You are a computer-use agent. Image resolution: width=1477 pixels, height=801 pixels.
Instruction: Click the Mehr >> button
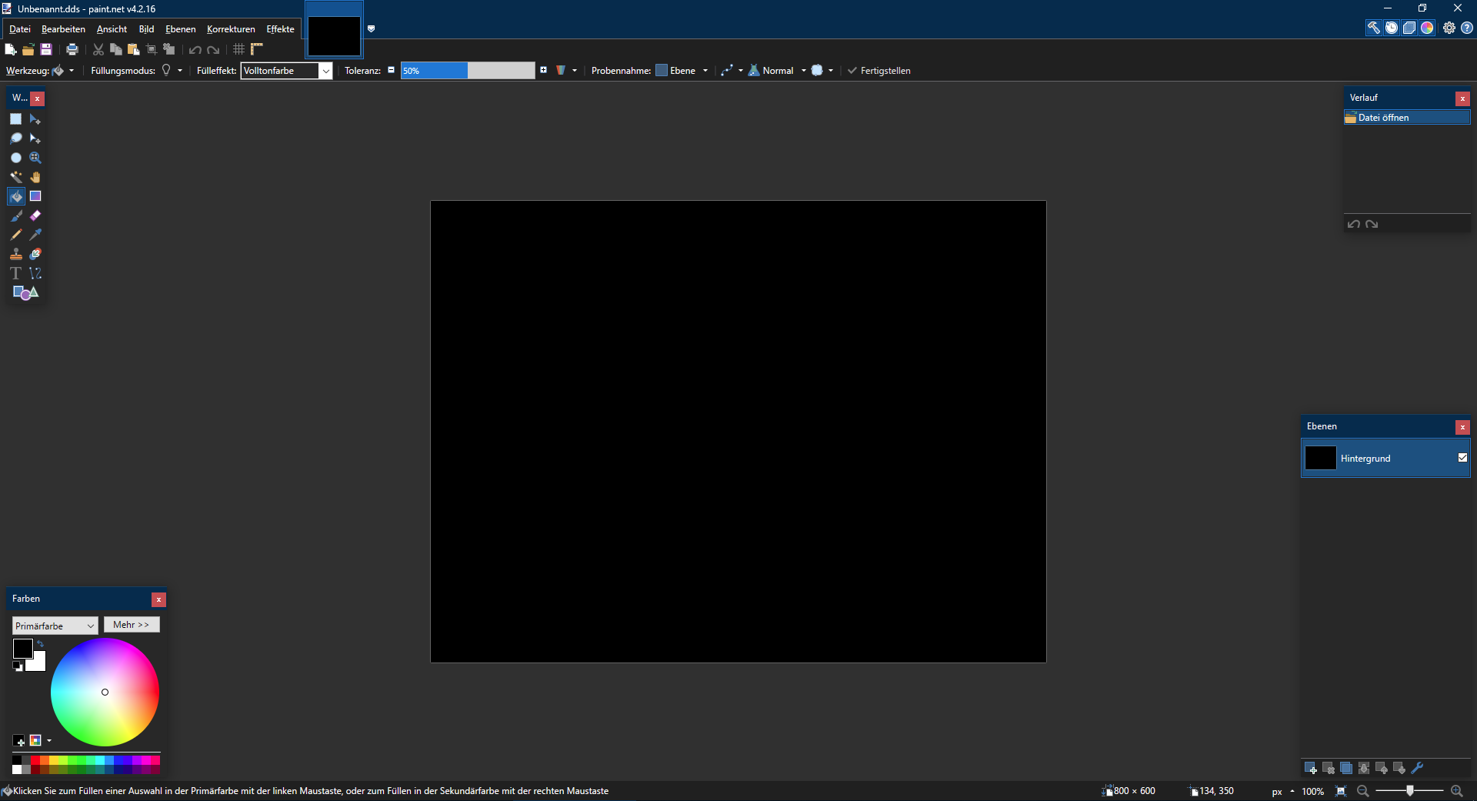coord(132,625)
